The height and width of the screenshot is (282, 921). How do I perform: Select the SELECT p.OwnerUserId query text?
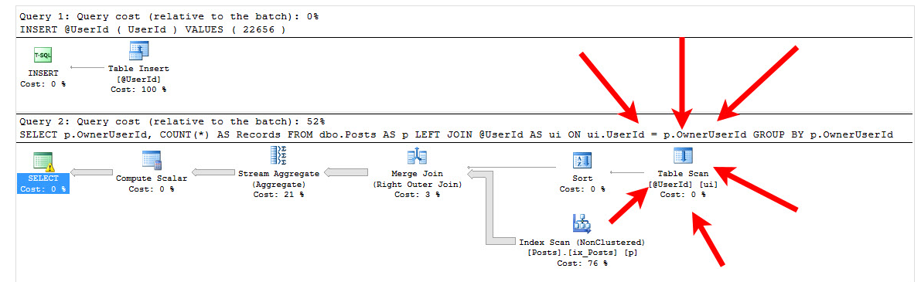pos(456,134)
